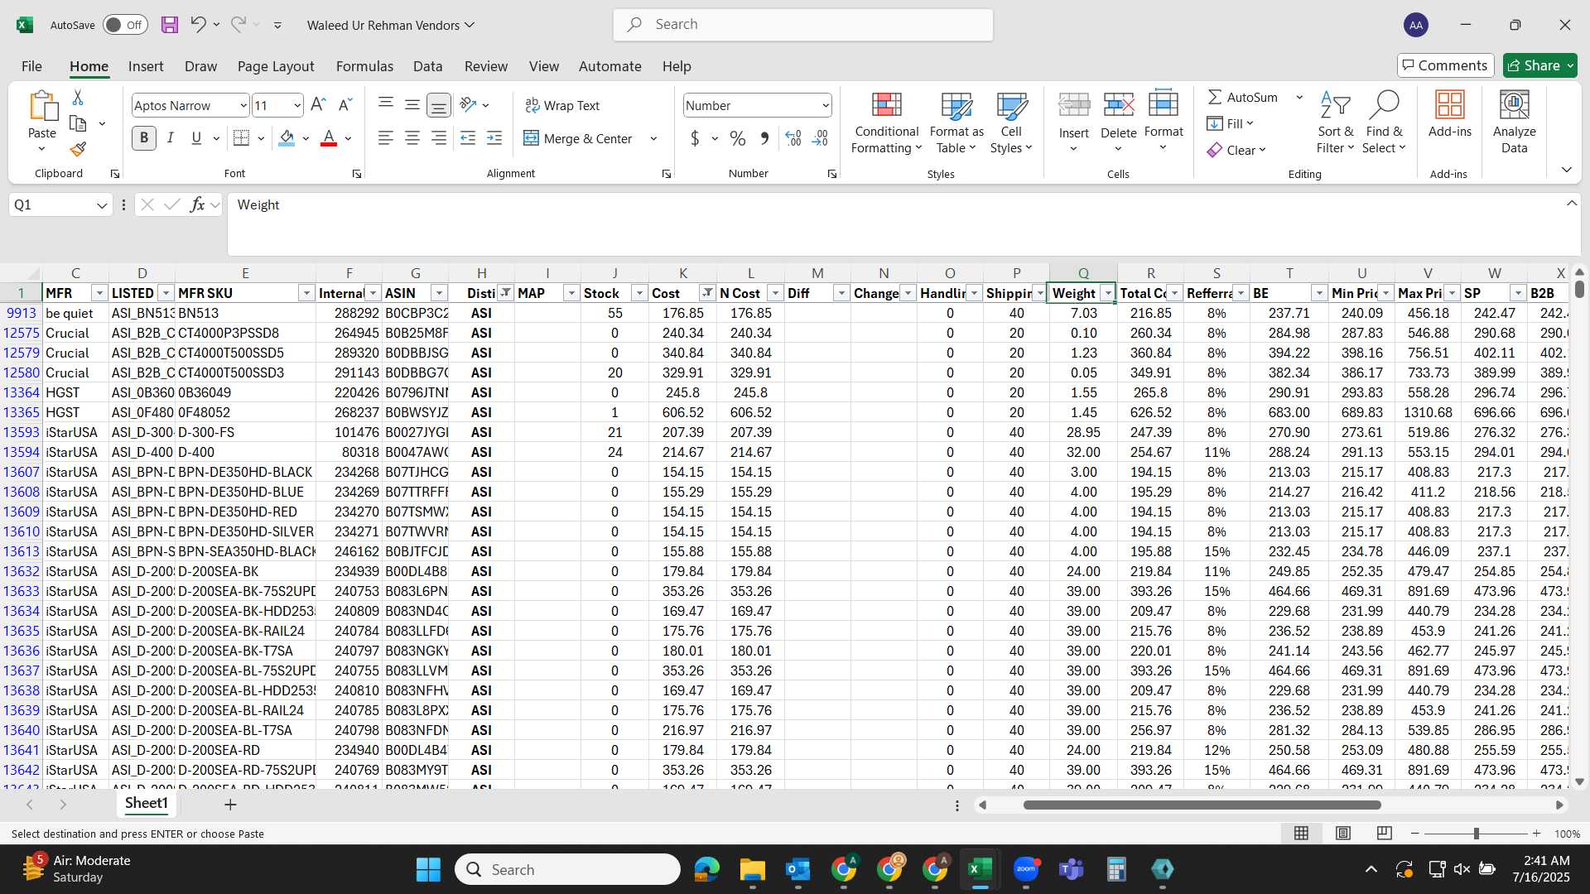Switch to the Data tab
1590x894 pixels.
[427, 66]
